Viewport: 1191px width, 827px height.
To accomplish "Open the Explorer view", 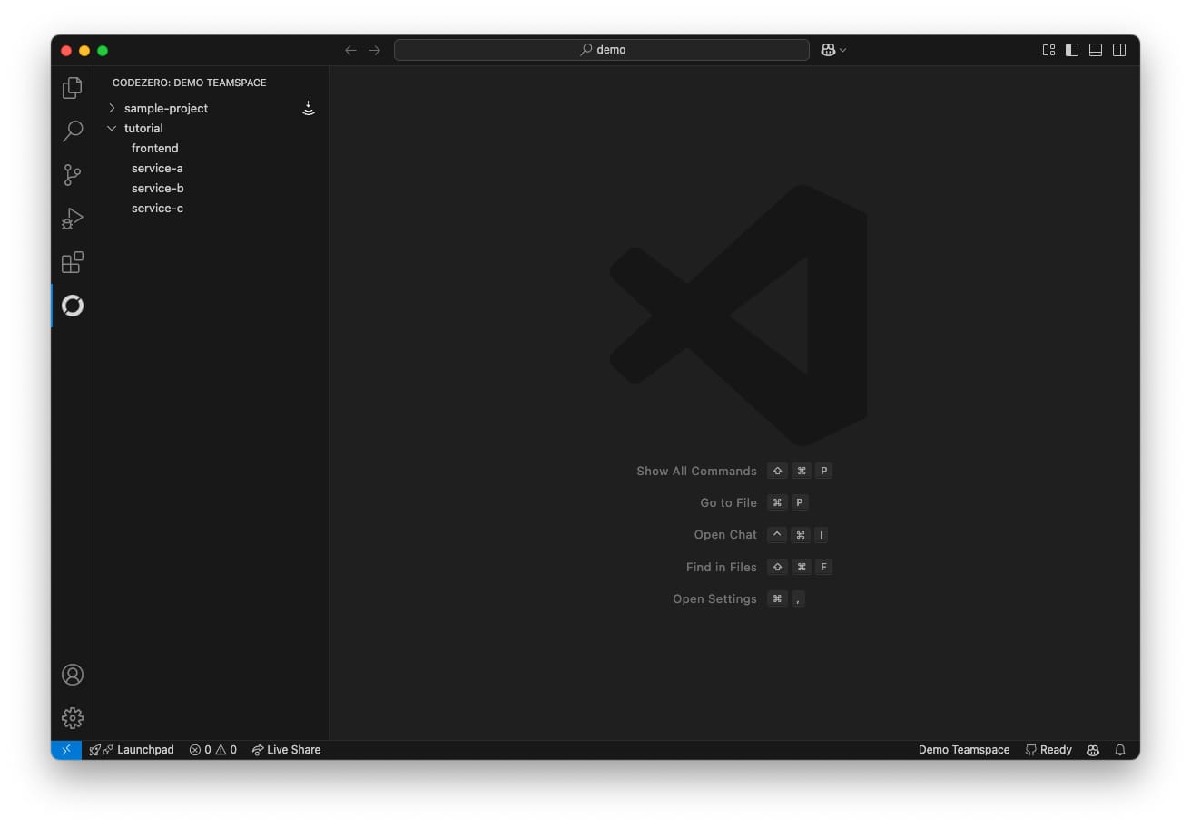I will click(x=73, y=87).
